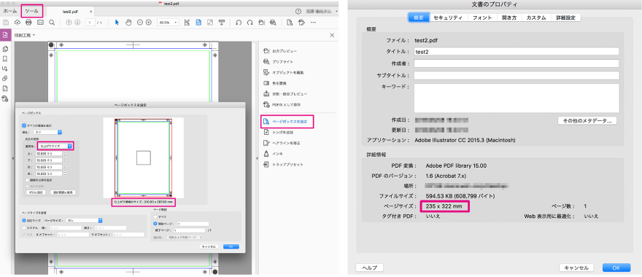
Task: Rotate page counterclockwise with toolbar icon
Action: (239, 22)
